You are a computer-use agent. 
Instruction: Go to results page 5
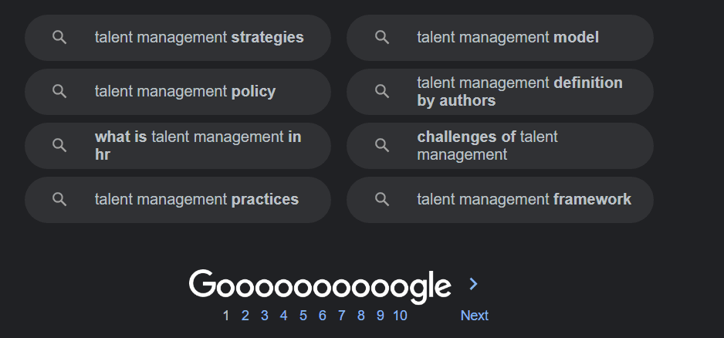pyautogui.click(x=303, y=315)
